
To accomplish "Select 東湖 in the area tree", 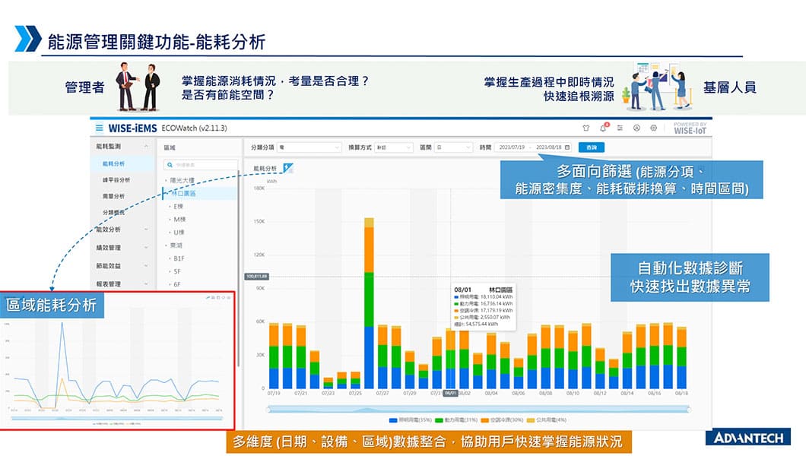I will [176, 245].
